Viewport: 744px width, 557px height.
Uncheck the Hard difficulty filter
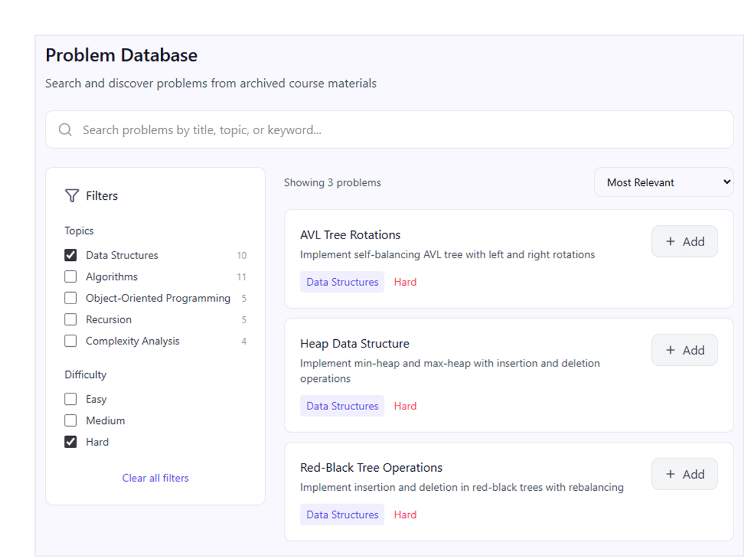71,442
